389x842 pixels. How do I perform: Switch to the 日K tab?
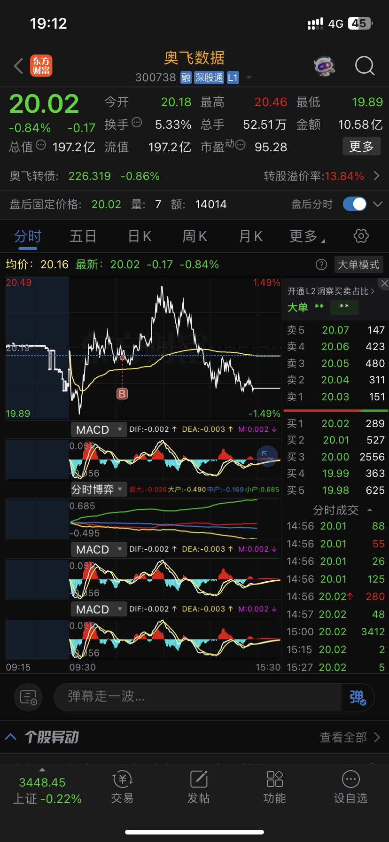[x=140, y=236]
